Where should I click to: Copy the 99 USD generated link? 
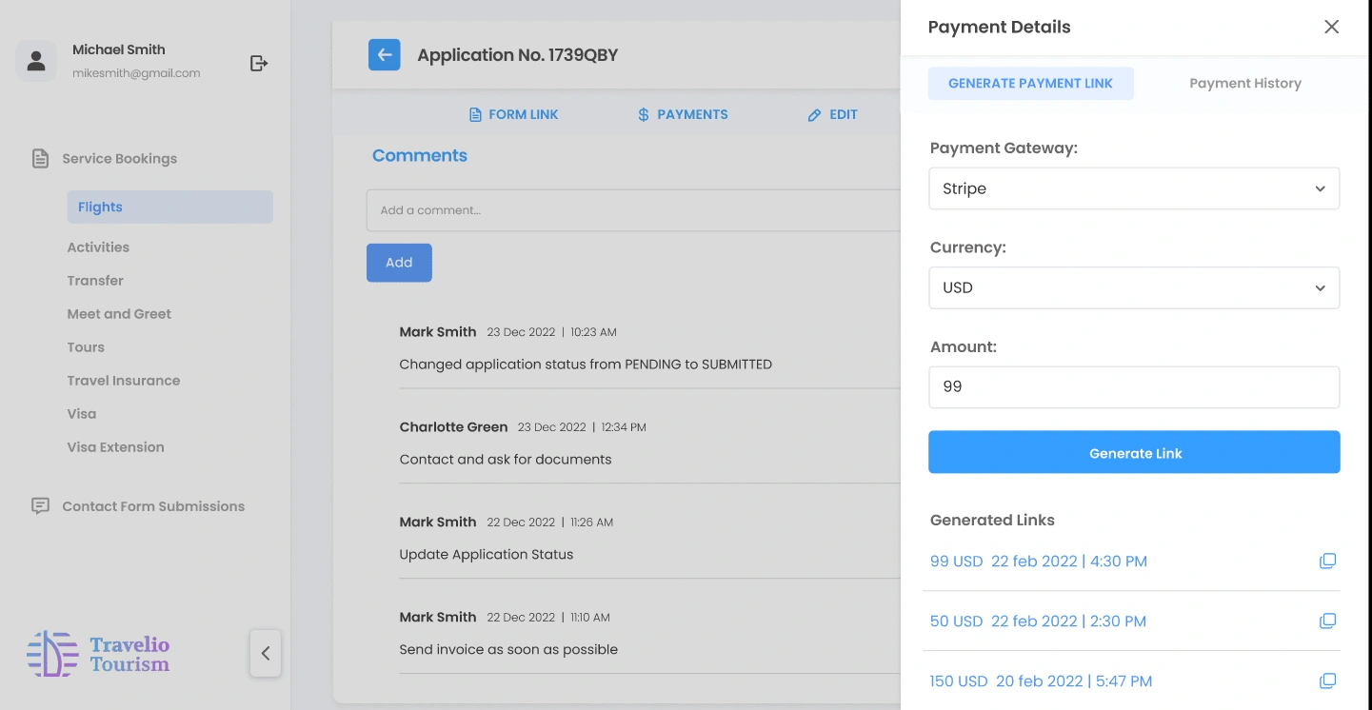1327,562
